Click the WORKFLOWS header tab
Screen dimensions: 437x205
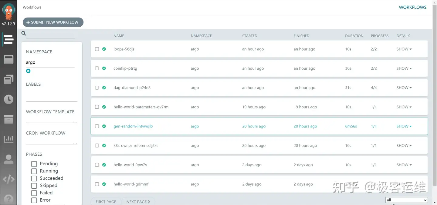point(412,7)
